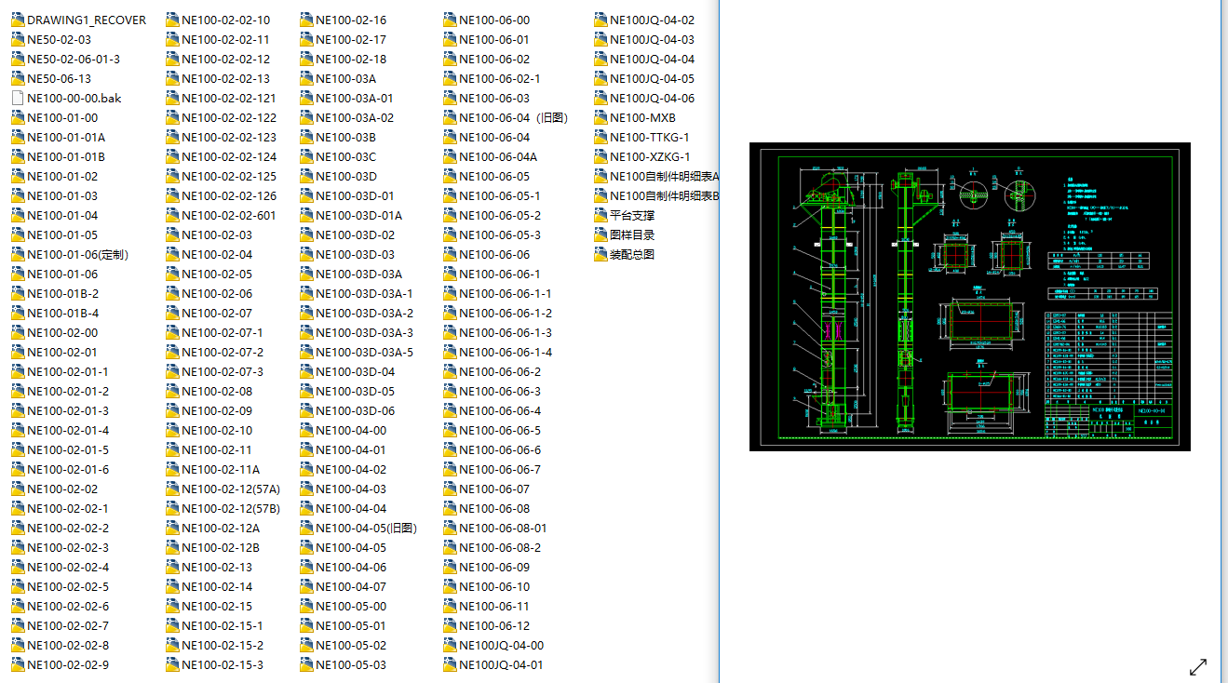Click the NE100-TTKG-1 file icon
The height and width of the screenshot is (683, 1228).
601,137
